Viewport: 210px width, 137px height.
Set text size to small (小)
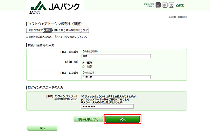tap(158, 5)
